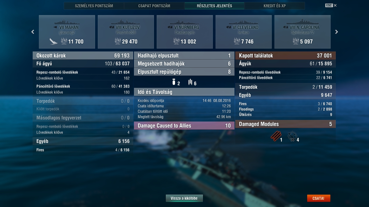Image resolution: width=369 pixels, height=207 pixels.
Task: Switch to Személyes Pontszám tab
Action: 94,6
